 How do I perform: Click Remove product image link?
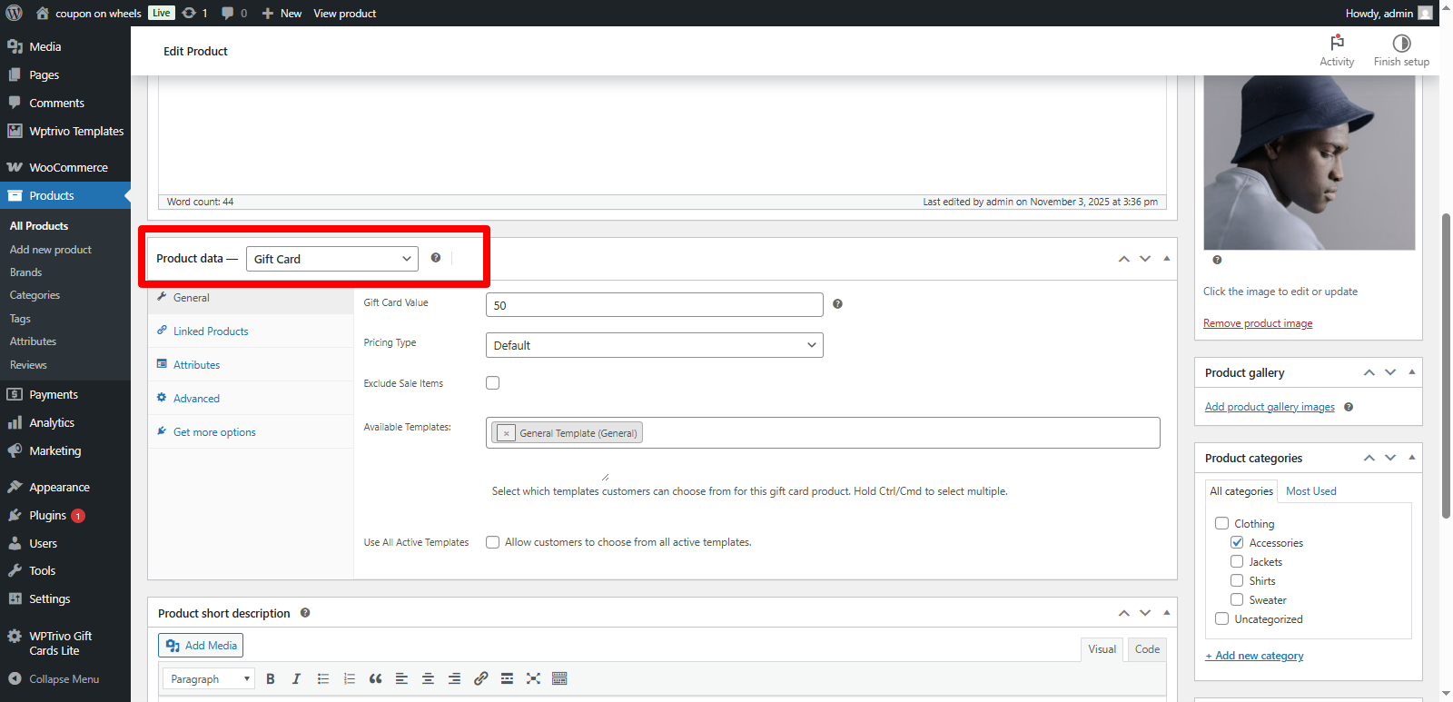coord(1258,323)
